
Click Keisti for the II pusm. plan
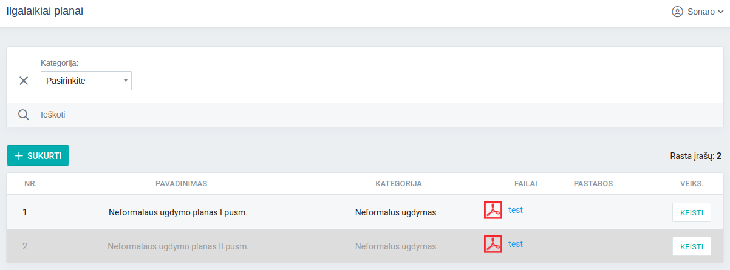691,246
